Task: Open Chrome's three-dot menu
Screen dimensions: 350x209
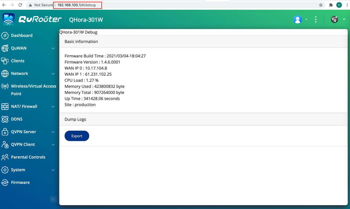Action: [x=347, y=5]
